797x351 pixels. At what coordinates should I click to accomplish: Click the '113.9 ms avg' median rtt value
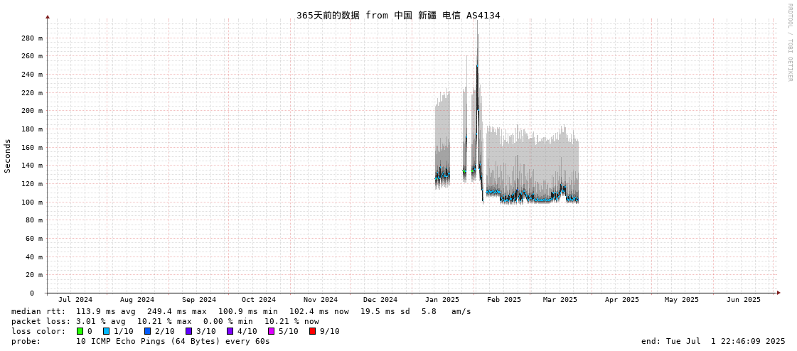(106, 311)
